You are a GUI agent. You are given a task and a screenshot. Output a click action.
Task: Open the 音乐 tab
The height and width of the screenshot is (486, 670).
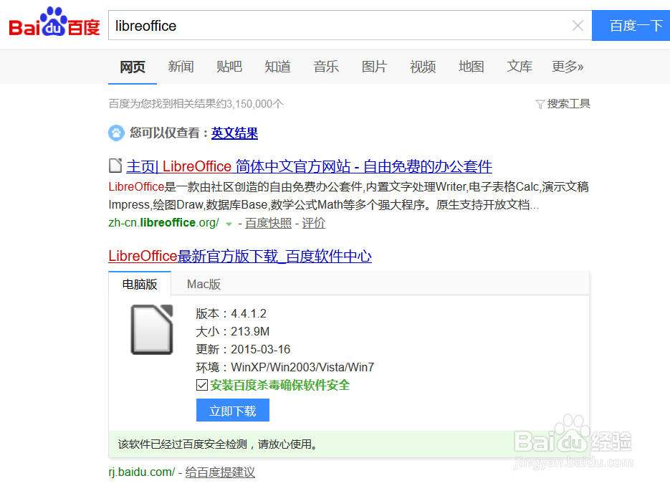coord(326,67)
